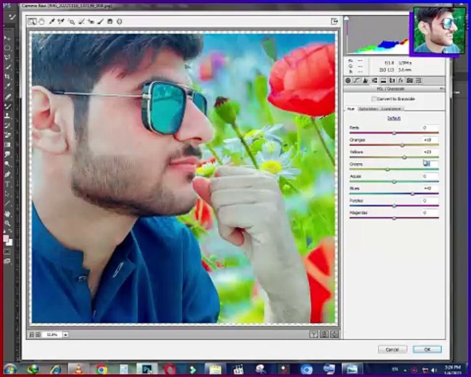Select the Graduated Filter tool
The image size is (471, 377).
click(110, 21)
